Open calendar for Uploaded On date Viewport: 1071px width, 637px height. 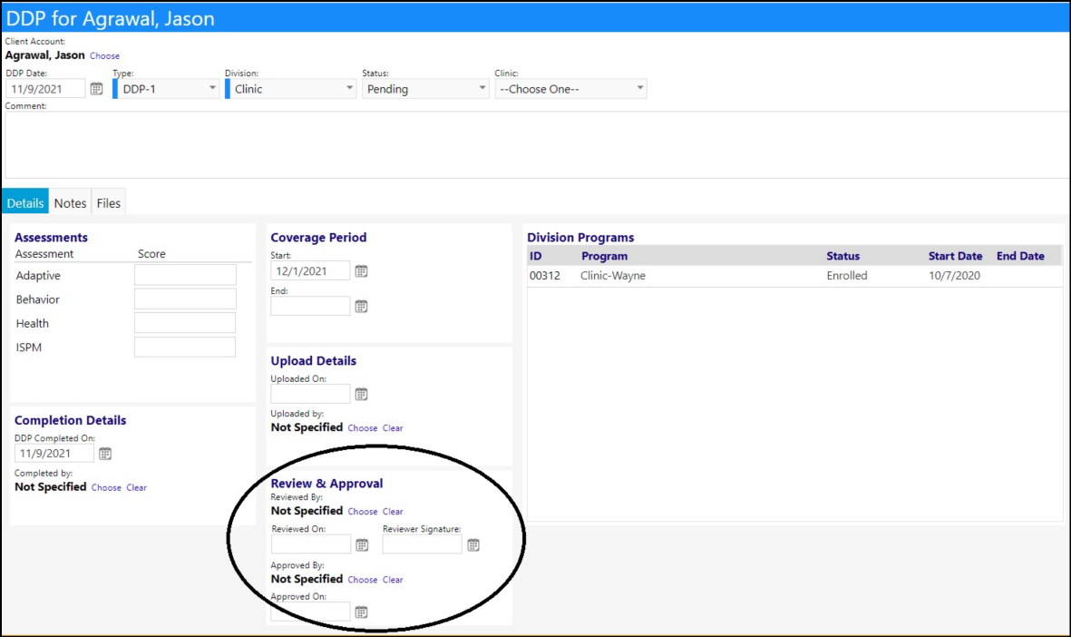coord(361,395)
